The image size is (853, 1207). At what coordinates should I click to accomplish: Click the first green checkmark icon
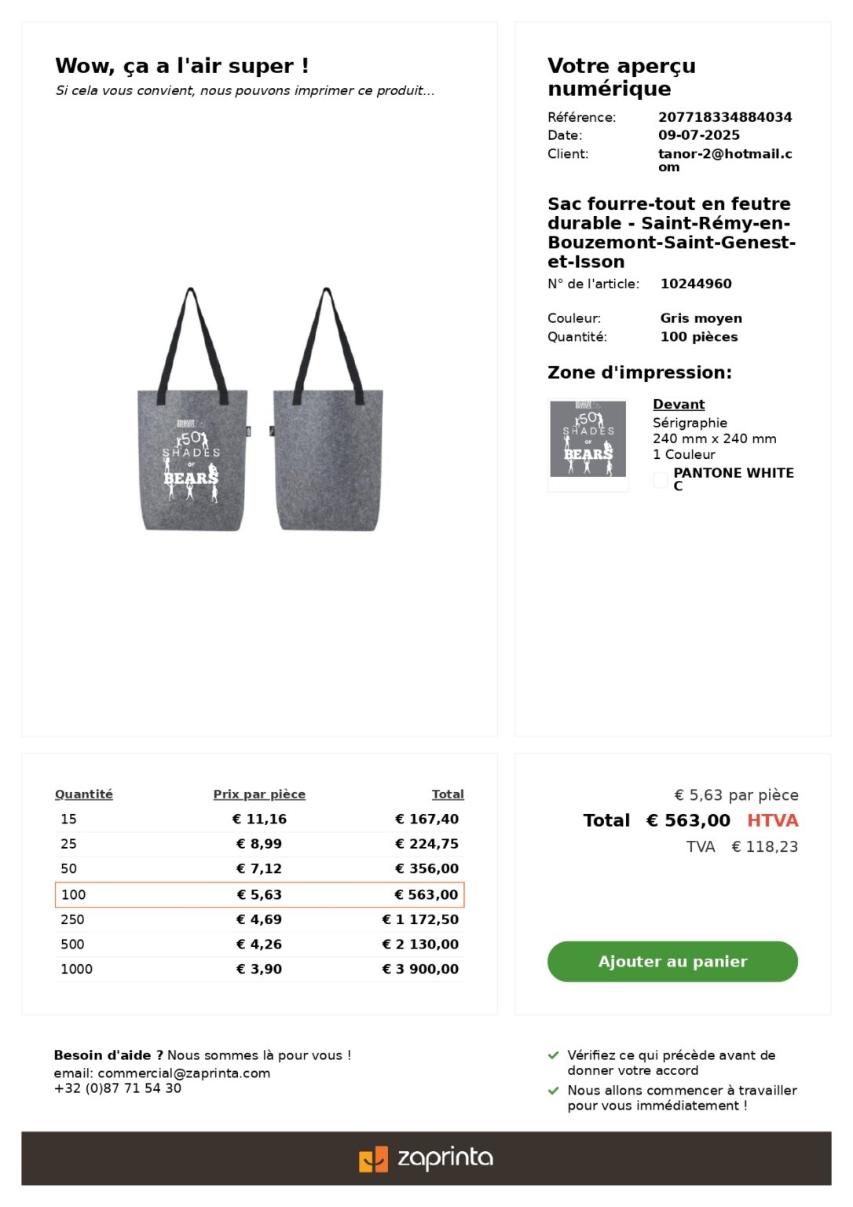(x=554, y=1055)
